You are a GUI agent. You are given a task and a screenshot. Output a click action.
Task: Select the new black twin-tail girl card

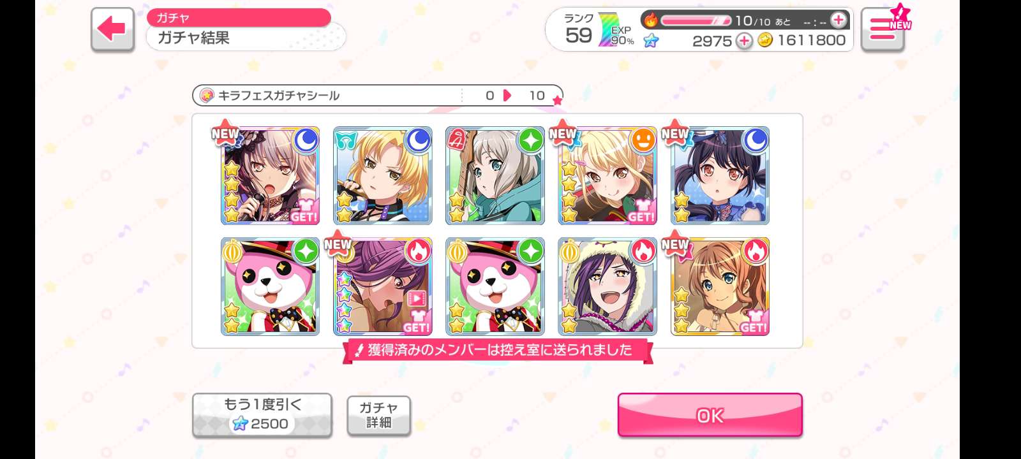coord(719,175)
